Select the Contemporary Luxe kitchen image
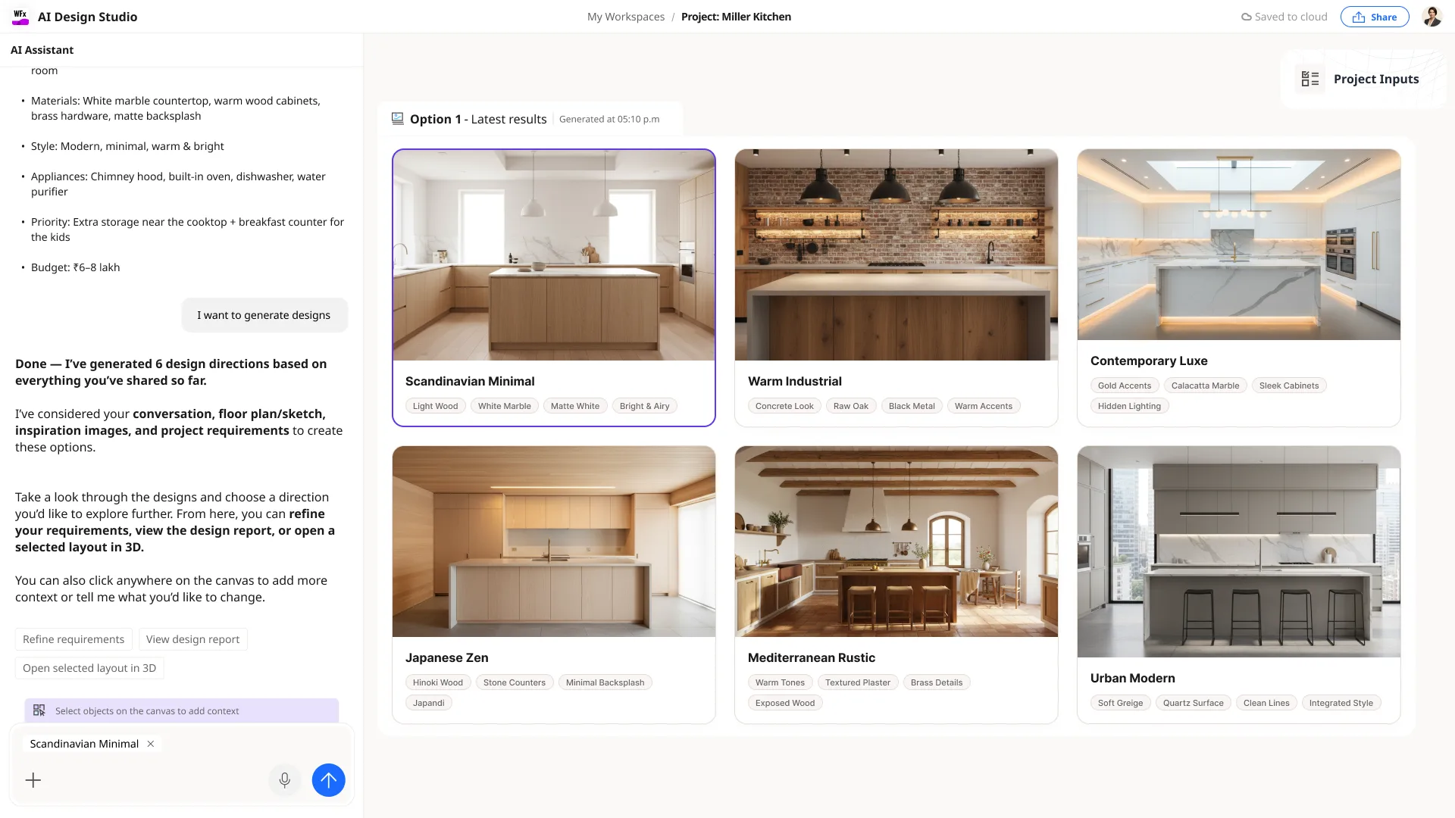Screen dimensions: 1455x818 pos(1239,245)
